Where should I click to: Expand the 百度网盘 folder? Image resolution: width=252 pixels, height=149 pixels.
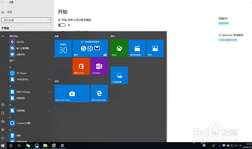[30, 111]
